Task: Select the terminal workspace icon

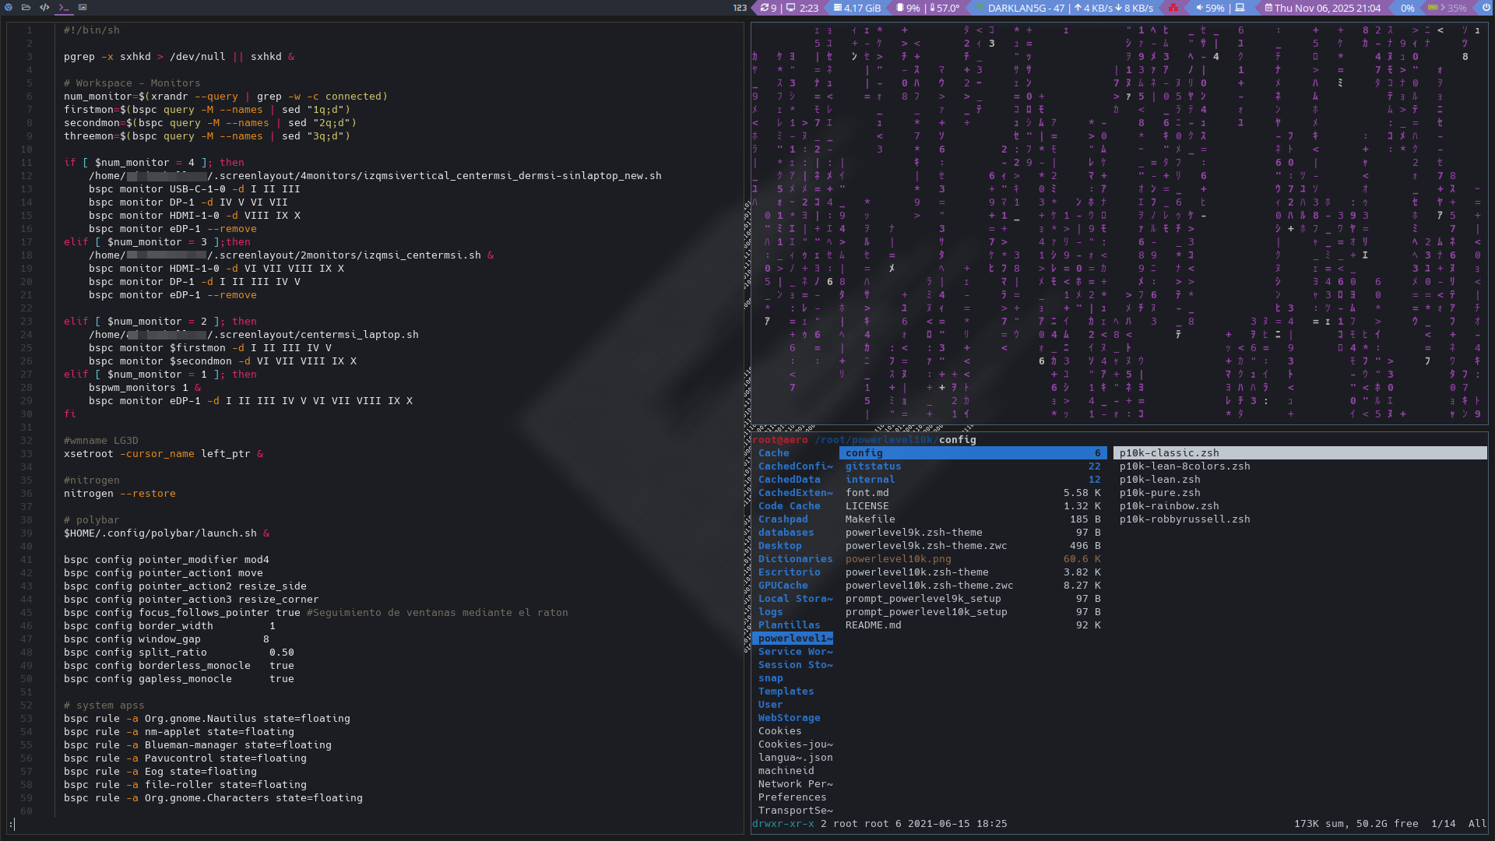Action: pyautogui.click(x=64, y=8)
